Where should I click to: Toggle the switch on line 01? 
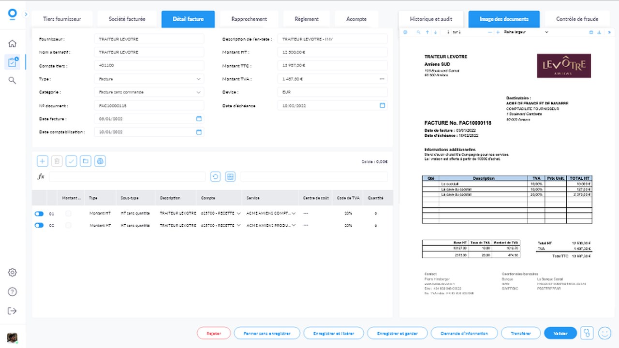39,213
